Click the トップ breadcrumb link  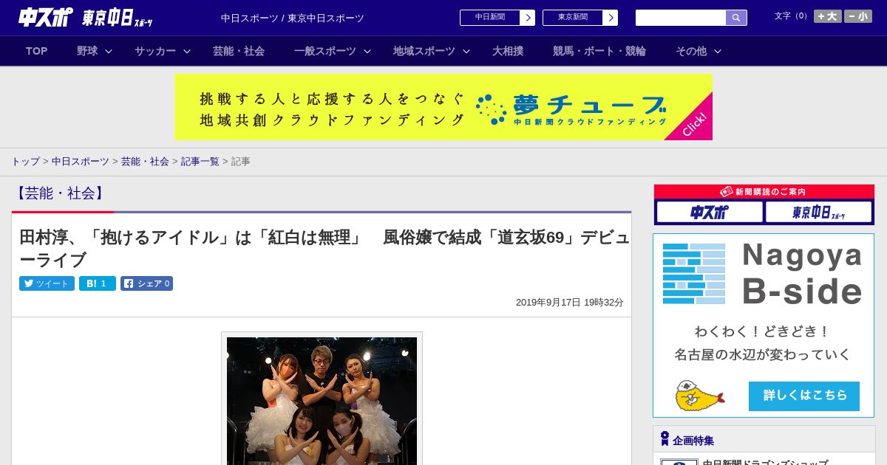pos(25,161)
